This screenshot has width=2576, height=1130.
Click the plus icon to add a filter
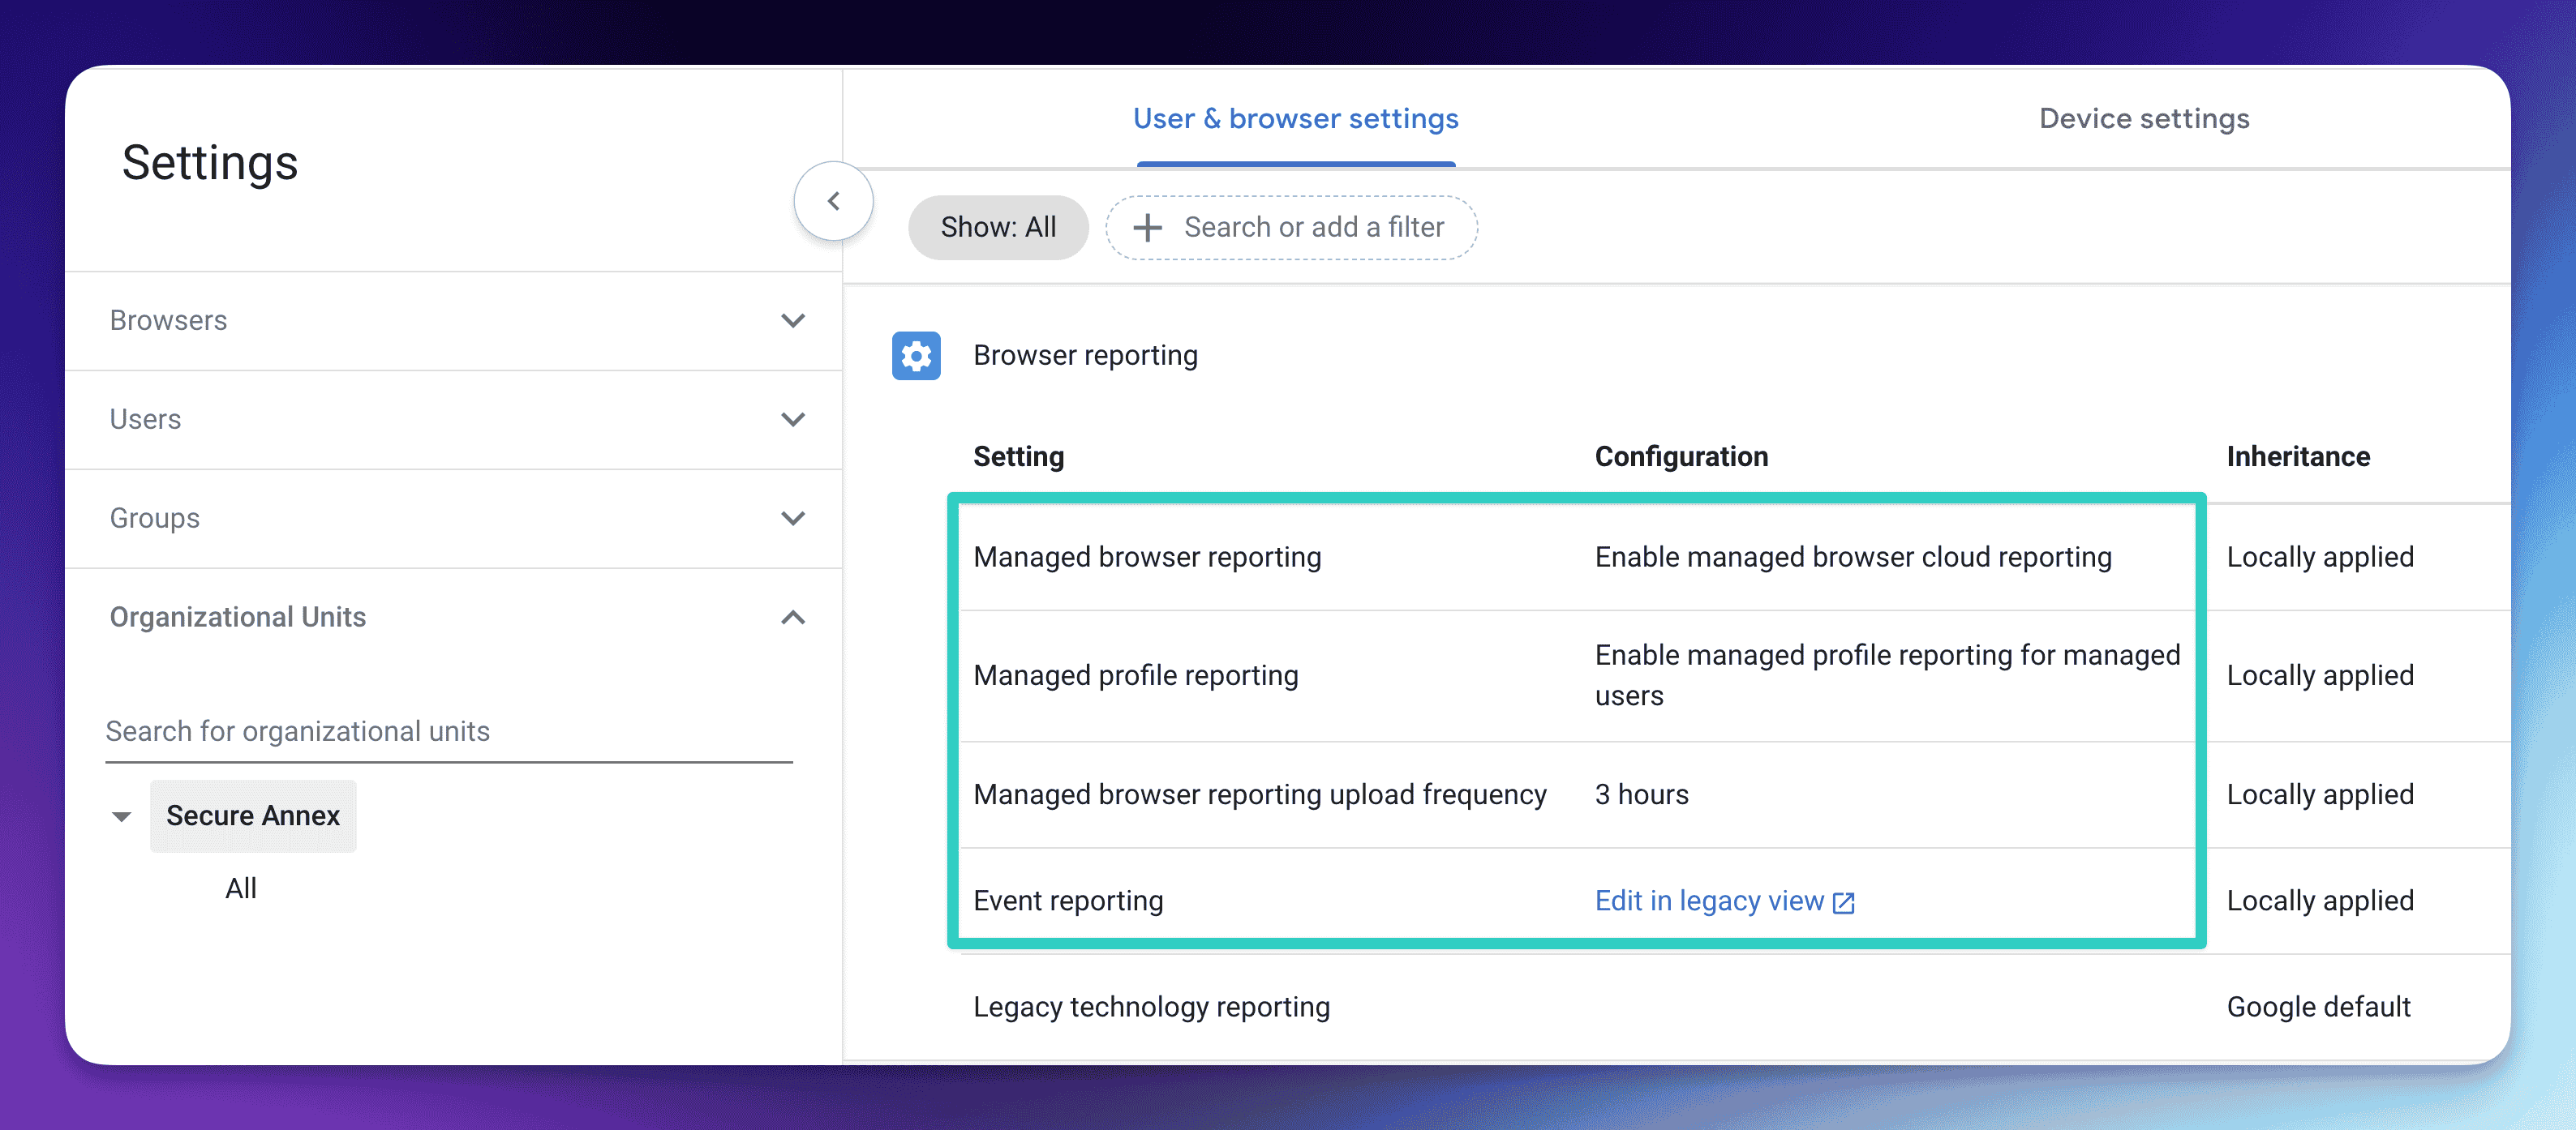coord(1146,227)
